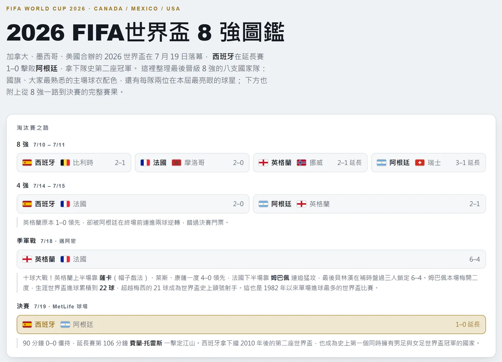Click England flag in 季軍戰 card

27,259
